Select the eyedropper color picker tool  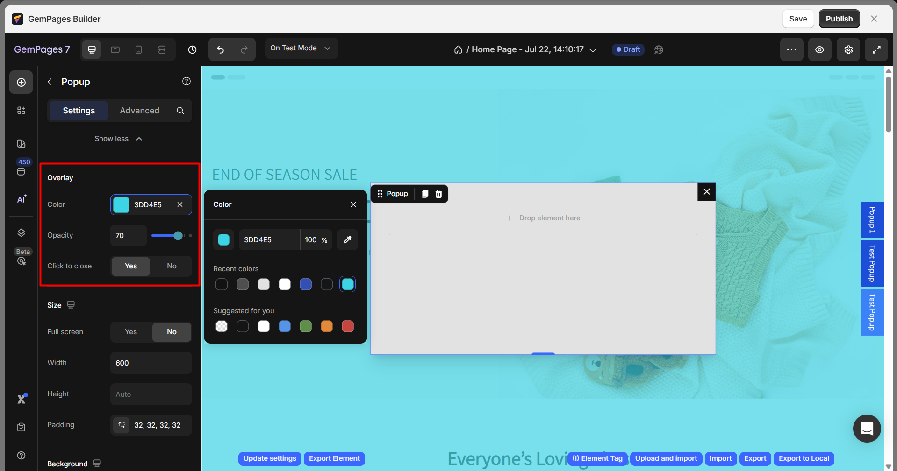tap(347, 239)
